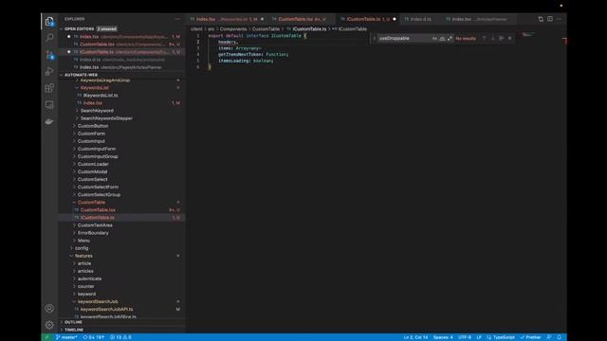607x341 pixels.
Task: Open the Extensions view
Action: click(x=49, y=88)
